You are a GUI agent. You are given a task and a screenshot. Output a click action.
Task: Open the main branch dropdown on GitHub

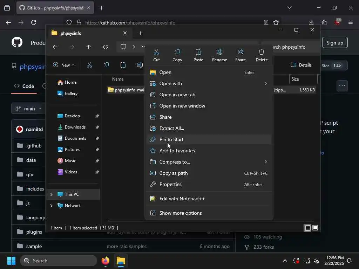(x=29, y=109)
